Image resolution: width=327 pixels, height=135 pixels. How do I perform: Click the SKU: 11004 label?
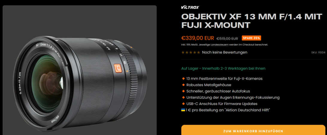318,53
